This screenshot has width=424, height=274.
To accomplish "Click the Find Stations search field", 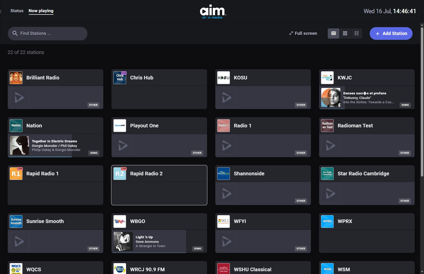I will coord(47,33).
